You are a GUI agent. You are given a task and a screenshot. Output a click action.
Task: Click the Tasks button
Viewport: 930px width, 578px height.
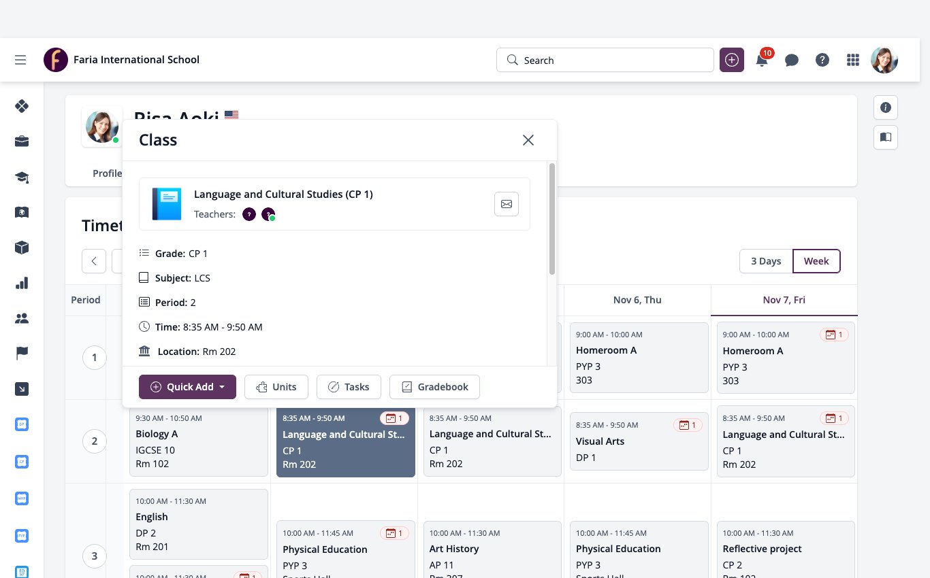pos(349,387)
